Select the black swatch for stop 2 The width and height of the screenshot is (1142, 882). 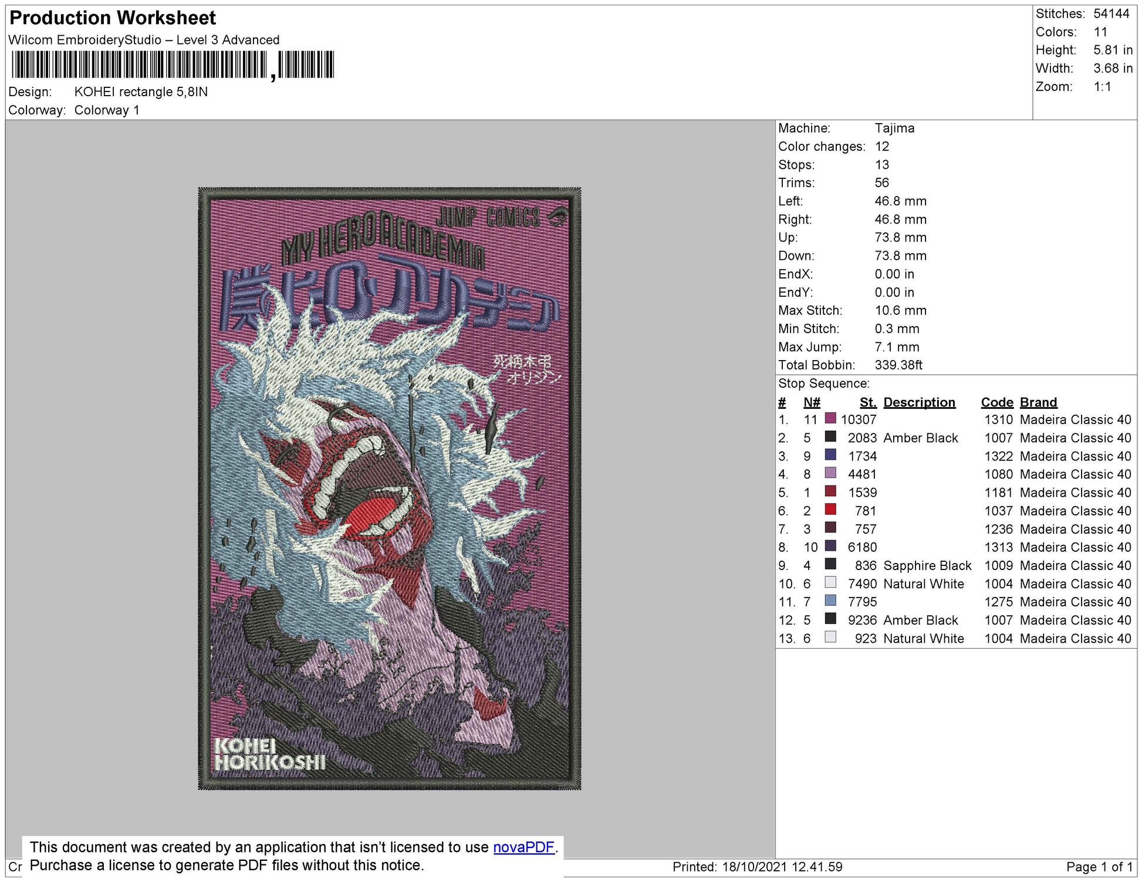[830, 437]
